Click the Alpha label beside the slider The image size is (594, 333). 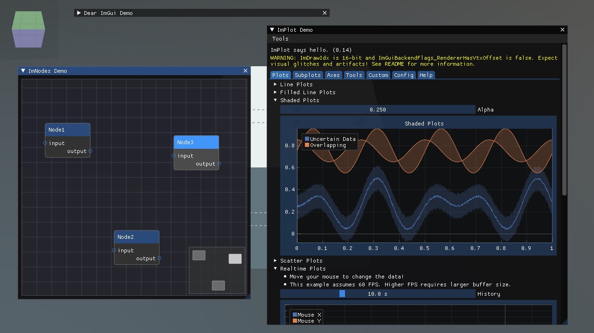pos(485,110)
